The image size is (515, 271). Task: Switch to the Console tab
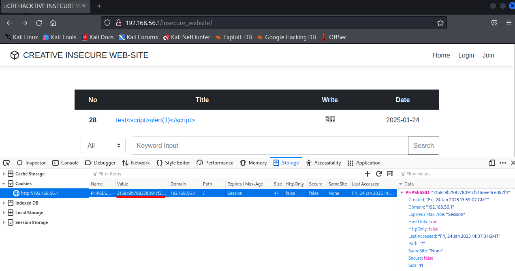[66, 163]
